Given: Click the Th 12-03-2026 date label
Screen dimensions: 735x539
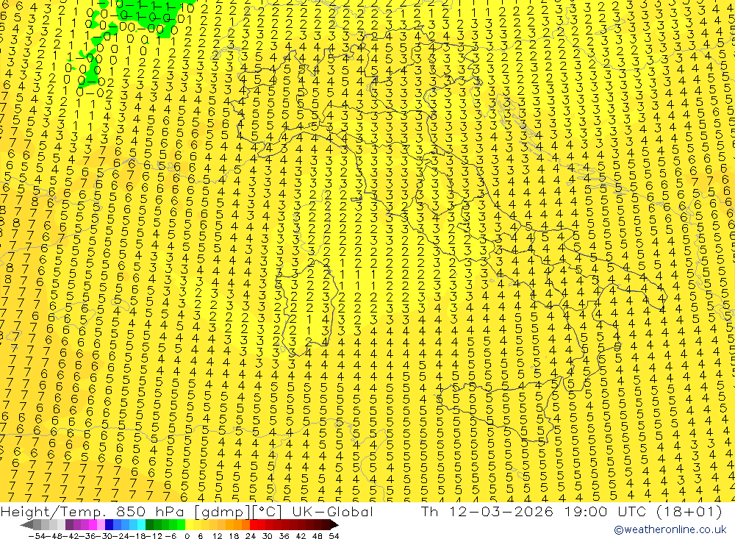Looking at the screenshot, I should pyautogui.click(x=487, y=511).
